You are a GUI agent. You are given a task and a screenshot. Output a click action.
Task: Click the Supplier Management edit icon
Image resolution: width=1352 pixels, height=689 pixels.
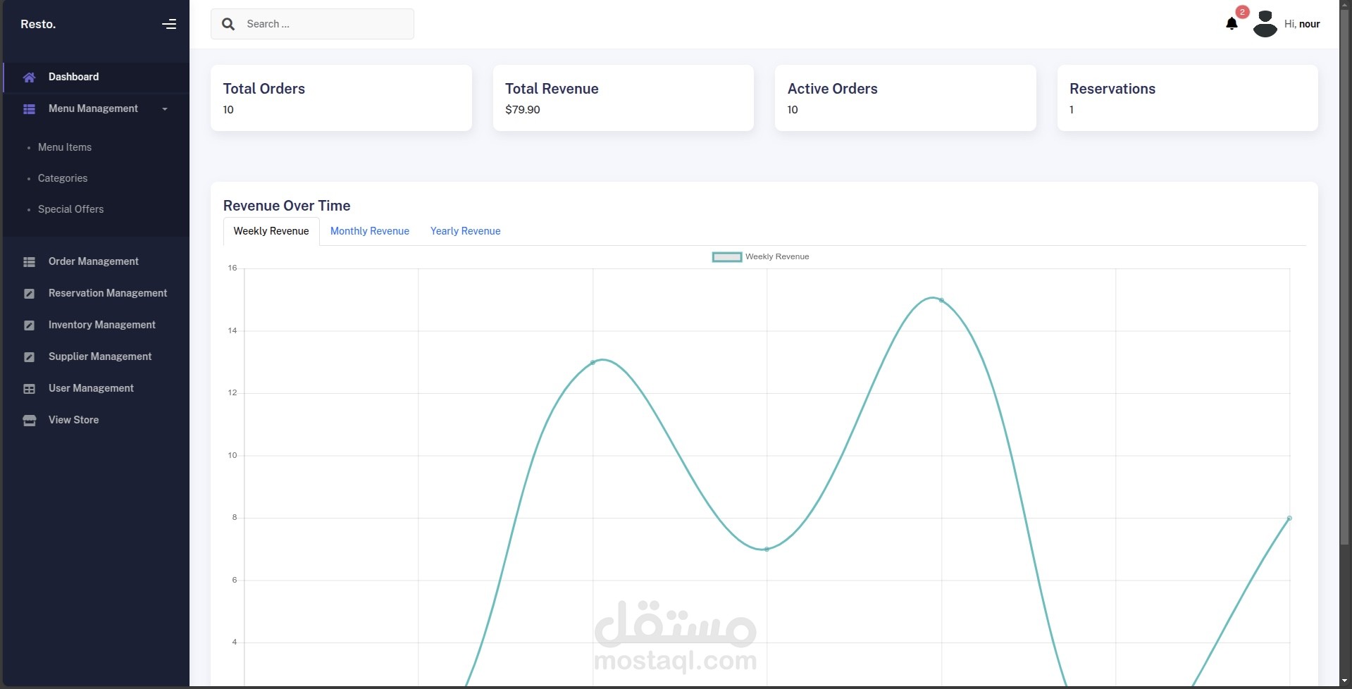click(x=29, y=357)
